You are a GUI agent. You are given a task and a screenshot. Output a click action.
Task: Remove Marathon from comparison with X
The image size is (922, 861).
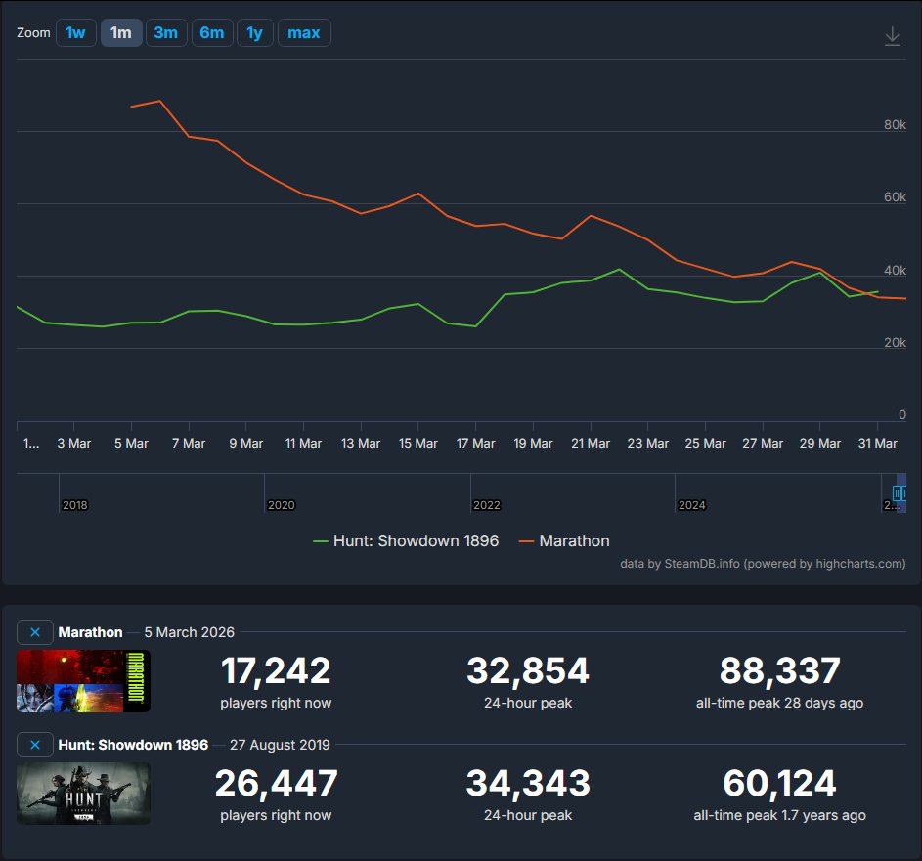click(35, 632)
